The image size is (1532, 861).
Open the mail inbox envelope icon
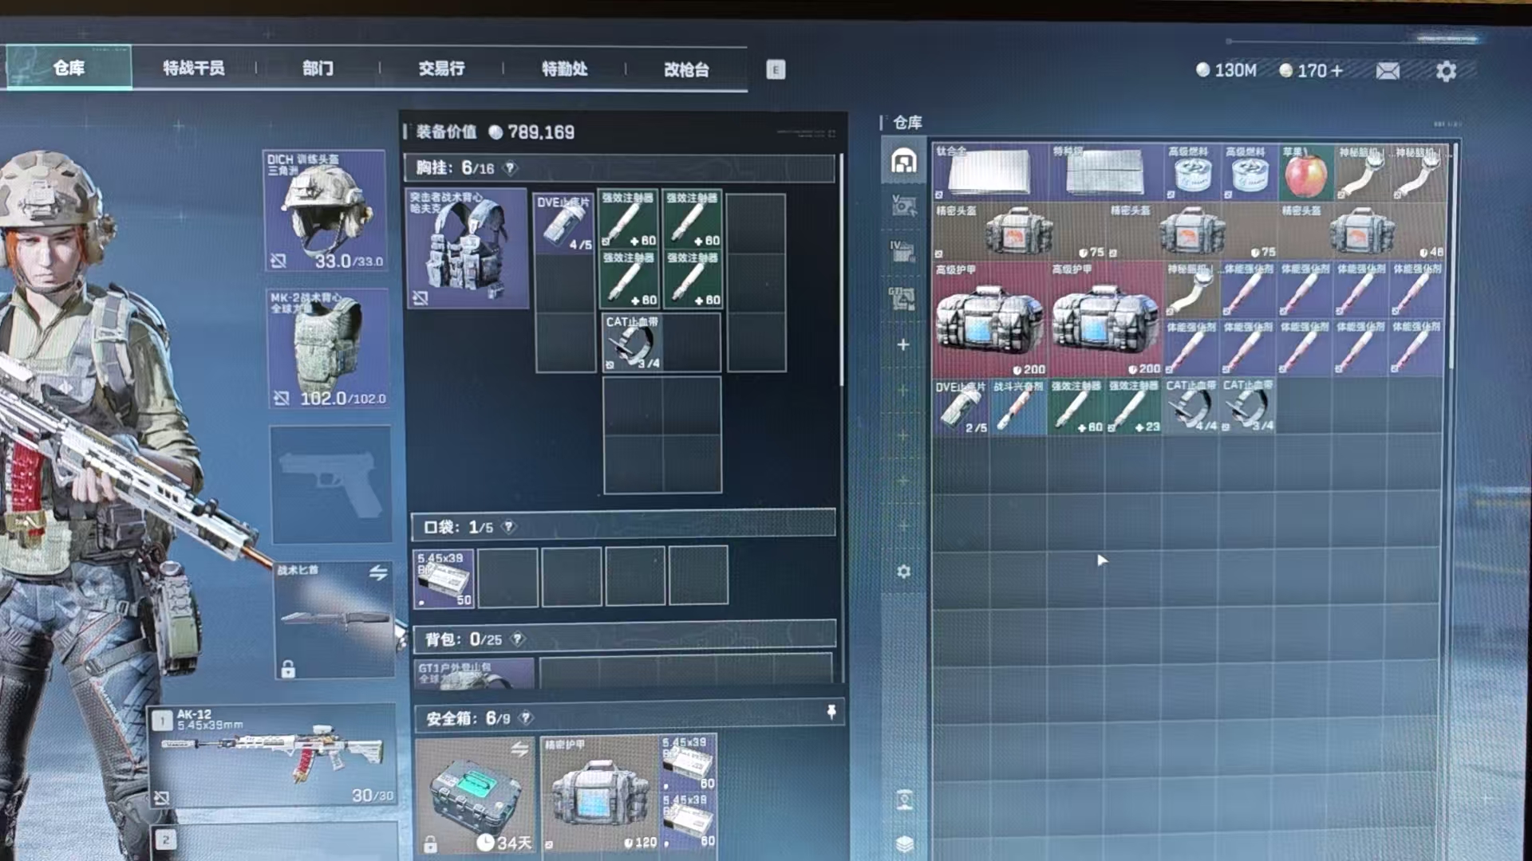pyautogui.click(x=1388, y=71)
